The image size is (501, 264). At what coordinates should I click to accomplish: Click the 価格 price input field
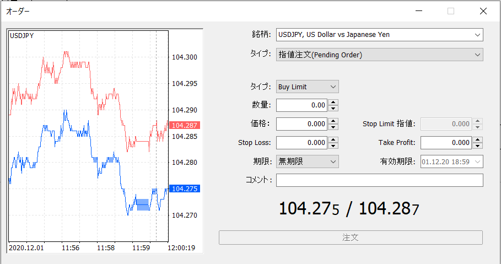[x=301, y=124]
